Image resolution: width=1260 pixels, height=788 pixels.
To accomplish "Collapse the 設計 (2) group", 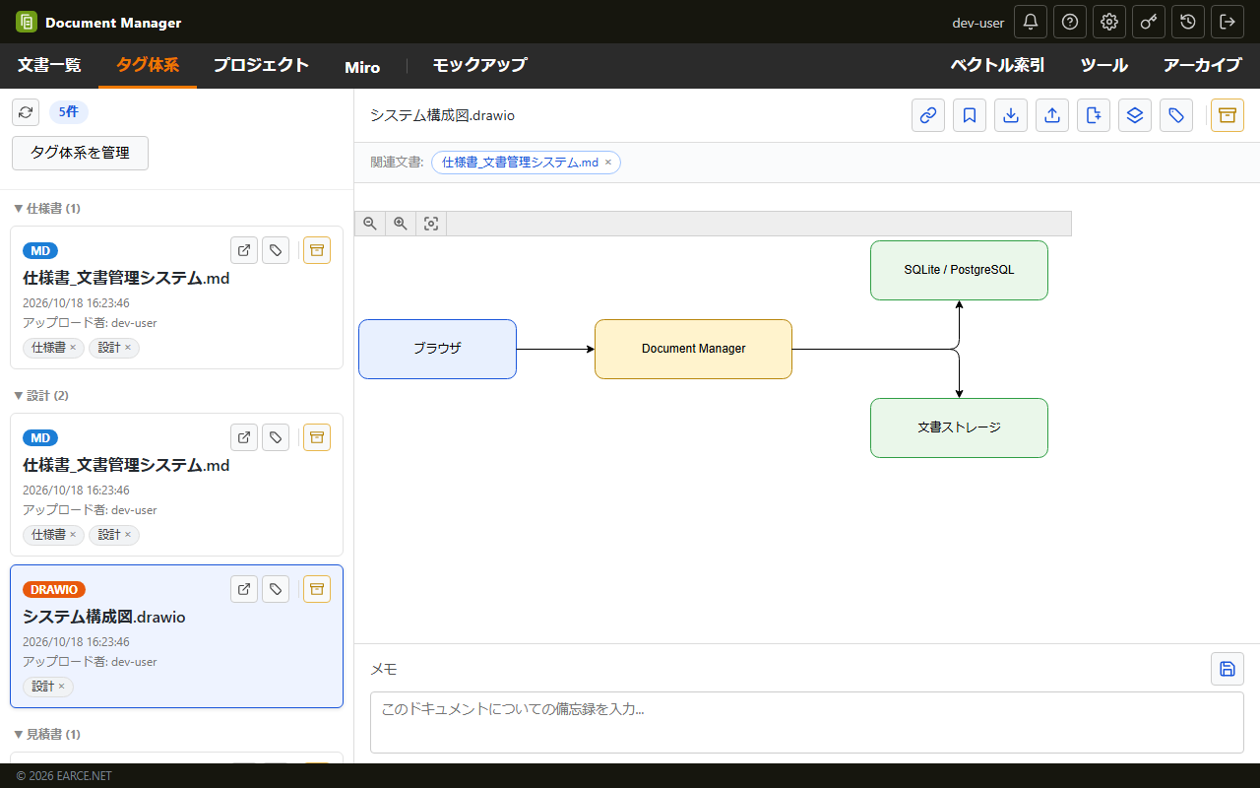I will pyautogui.click(x=41, y=396).
